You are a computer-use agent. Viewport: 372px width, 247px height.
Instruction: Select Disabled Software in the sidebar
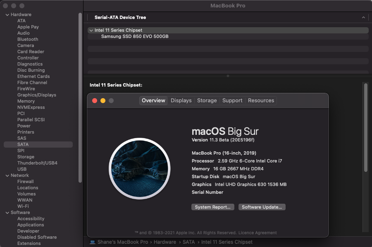[x=37, y=237]
